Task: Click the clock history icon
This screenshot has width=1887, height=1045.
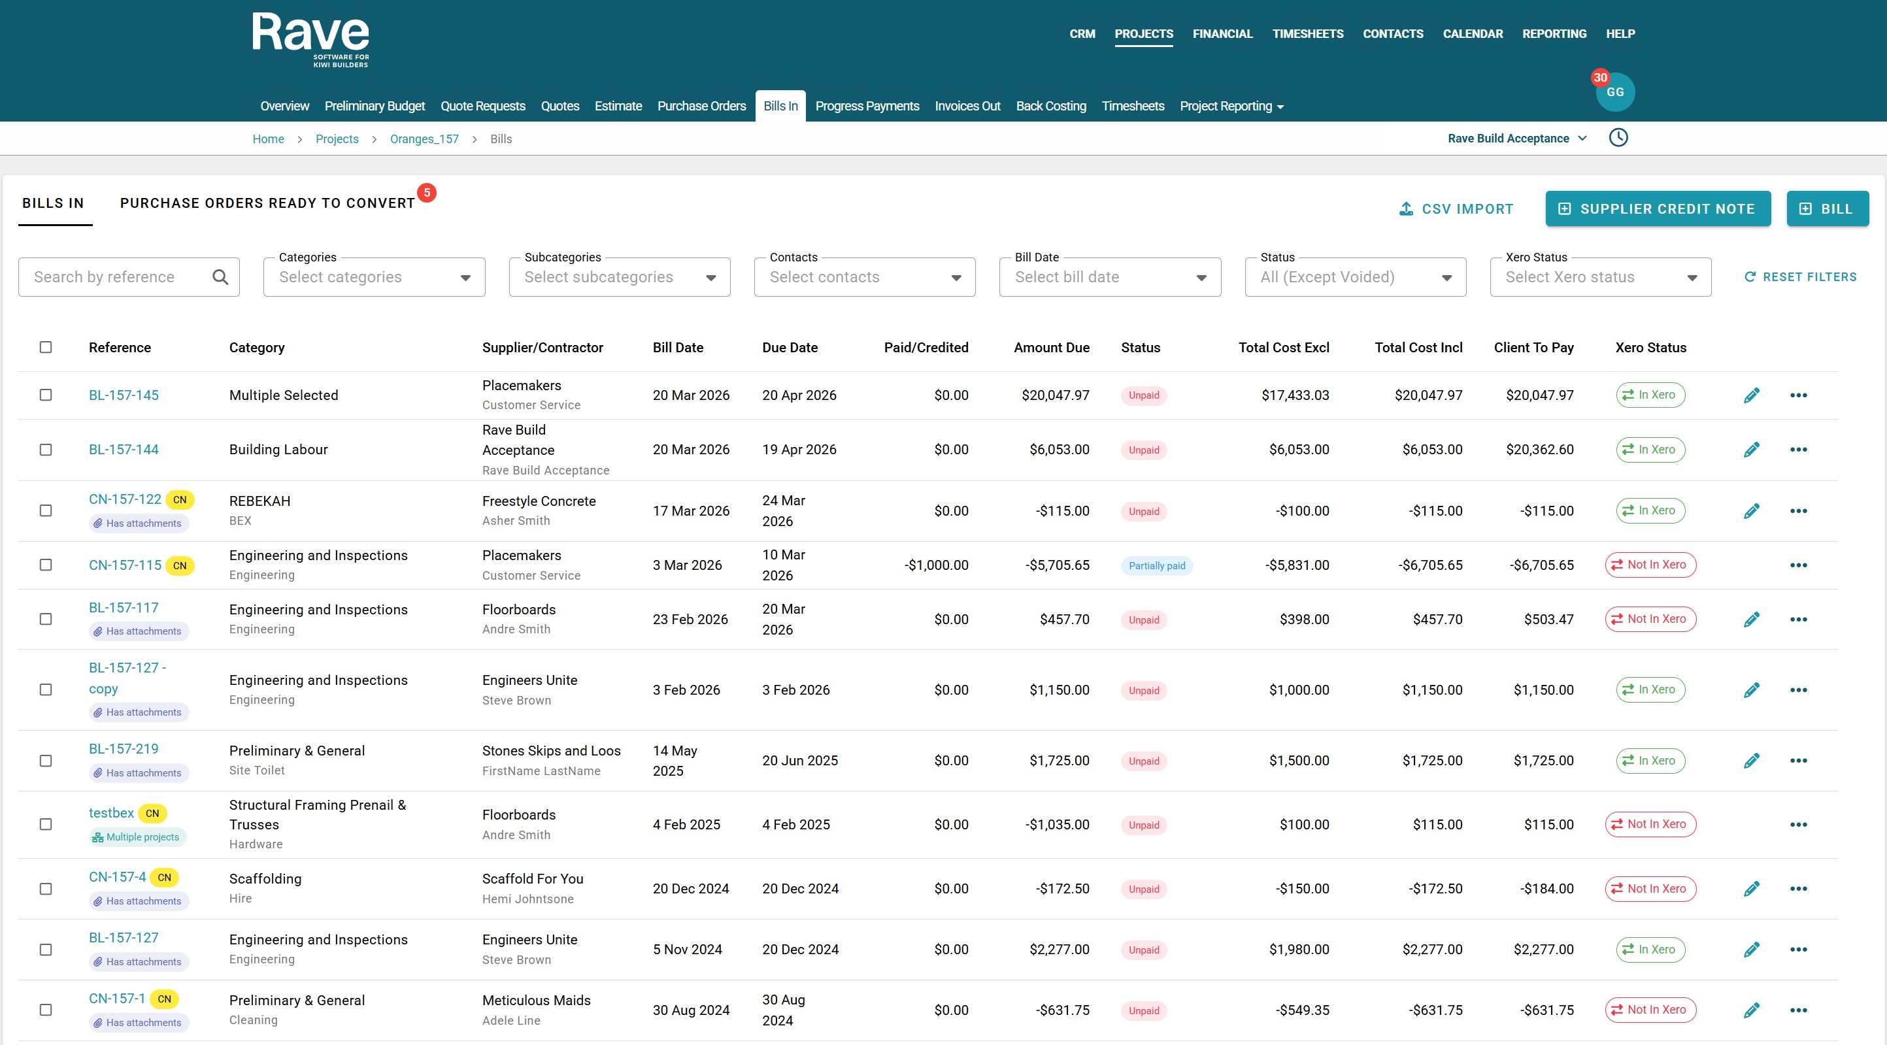Action: pyautogui.click(x=1618, y=138)
